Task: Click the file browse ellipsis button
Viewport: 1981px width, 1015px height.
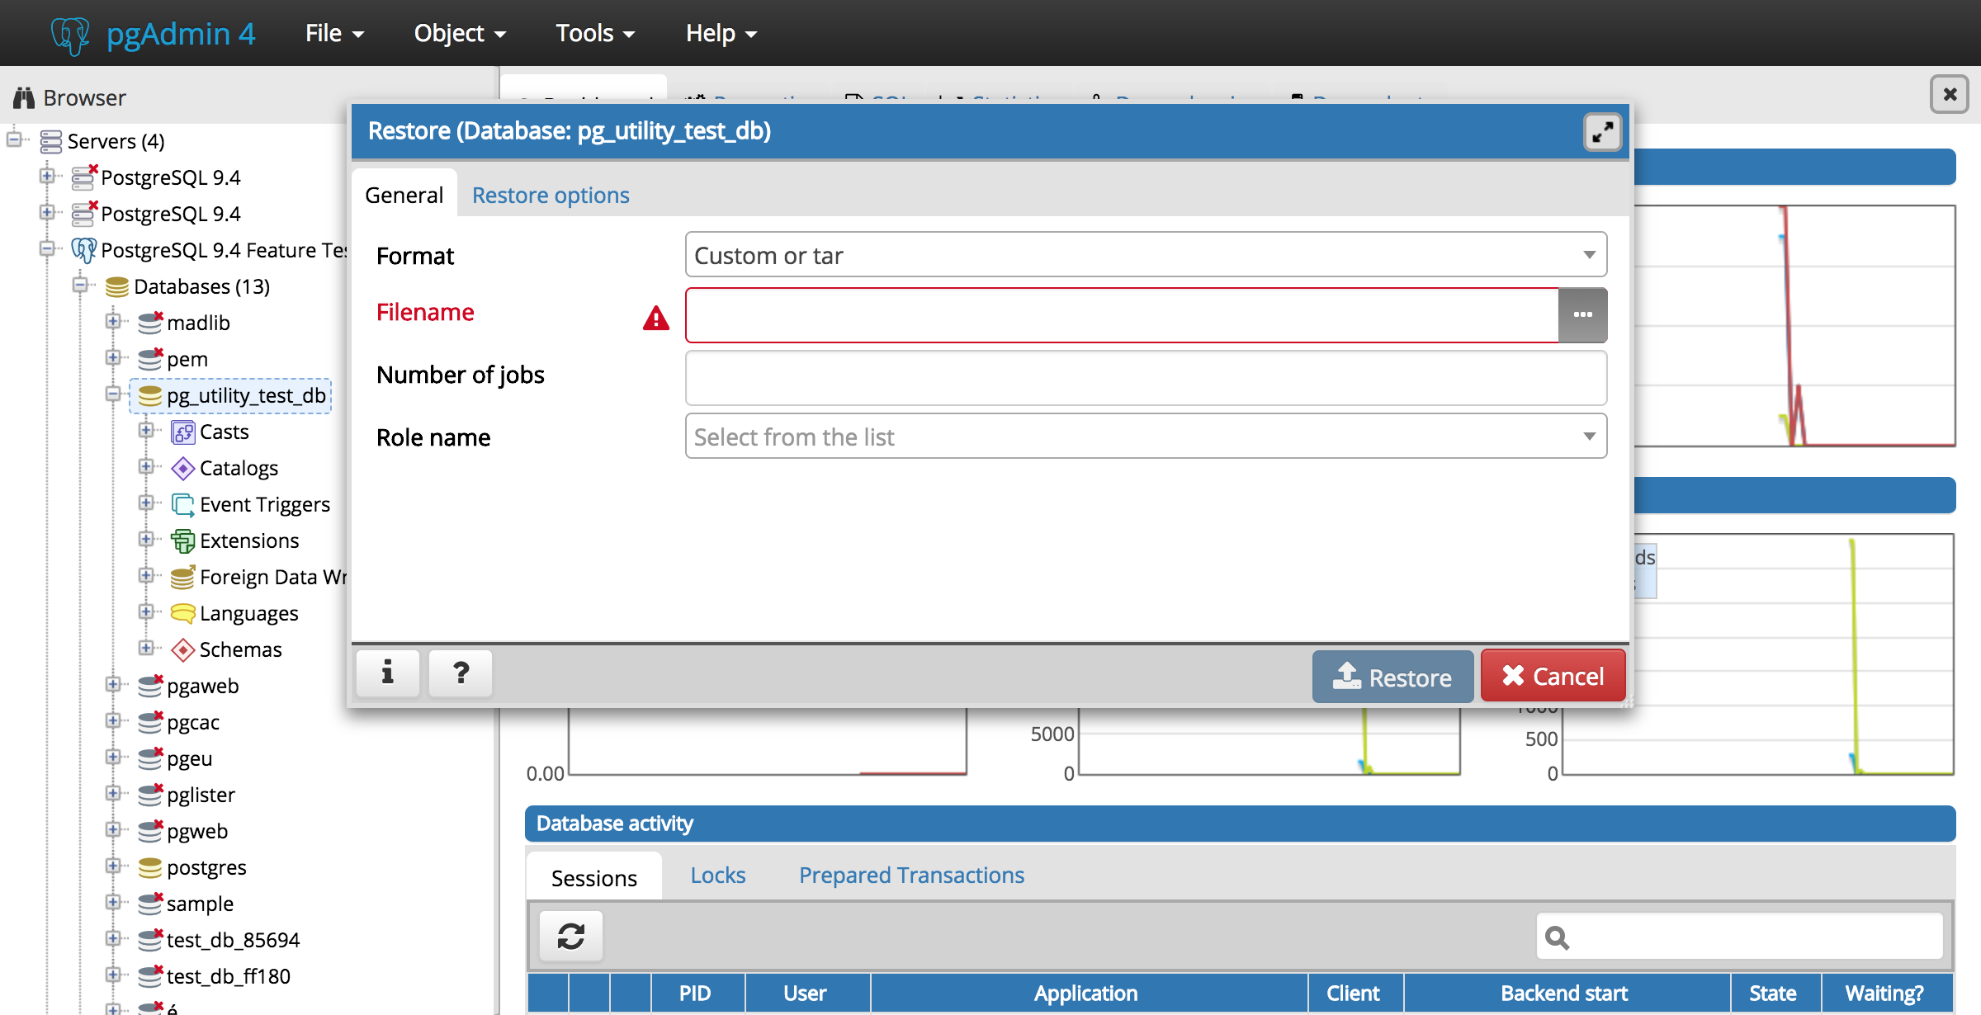Action: point(1581,314)
